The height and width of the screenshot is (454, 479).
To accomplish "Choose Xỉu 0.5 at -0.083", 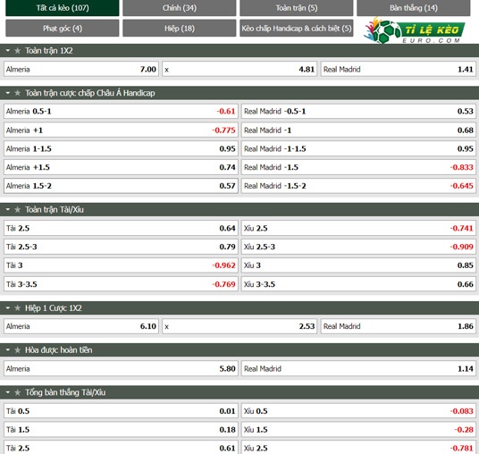I will pos(358,411).
